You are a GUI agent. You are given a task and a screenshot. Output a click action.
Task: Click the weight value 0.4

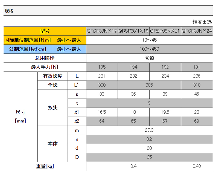(x=133, y=166)
